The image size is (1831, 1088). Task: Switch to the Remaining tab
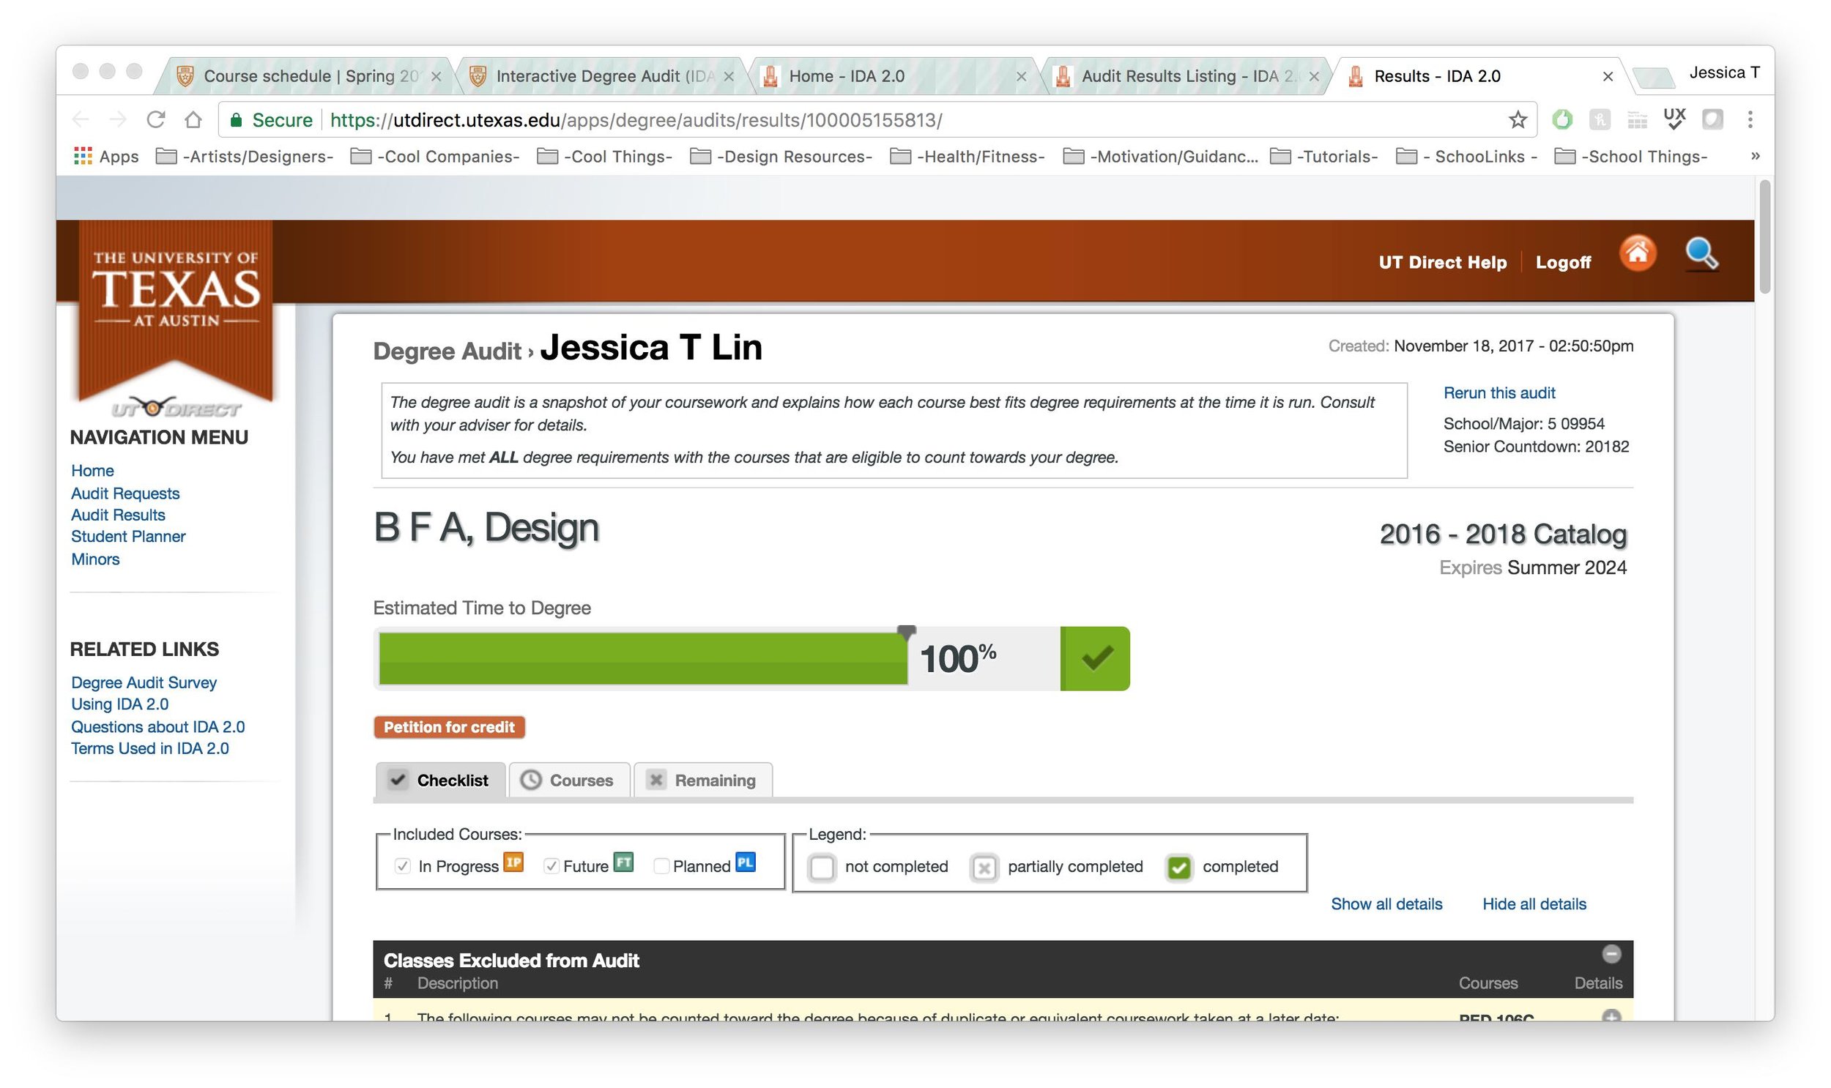[702, 780]
